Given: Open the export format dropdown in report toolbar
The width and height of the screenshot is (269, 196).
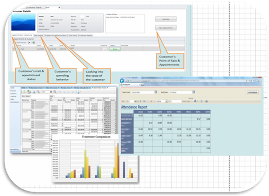Looking at the screenshot, I should click(x=196, y=101).
